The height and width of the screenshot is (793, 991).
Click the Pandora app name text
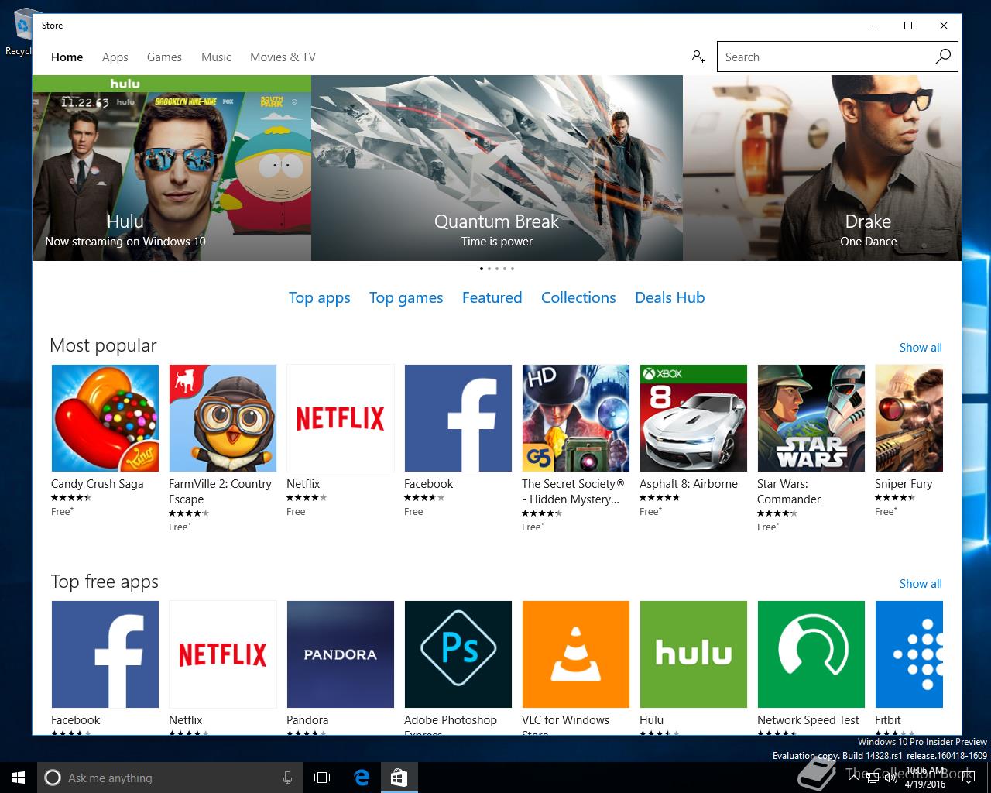coord(307,720)
